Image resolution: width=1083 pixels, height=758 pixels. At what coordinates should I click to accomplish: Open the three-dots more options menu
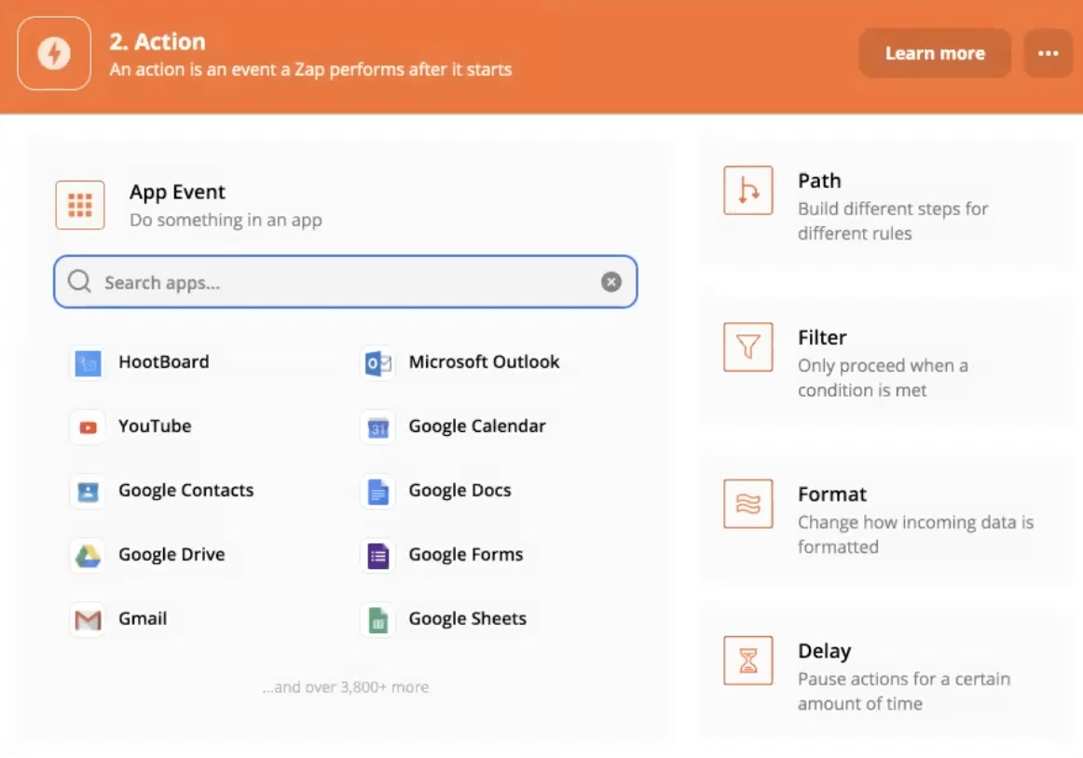[1048, 53]
